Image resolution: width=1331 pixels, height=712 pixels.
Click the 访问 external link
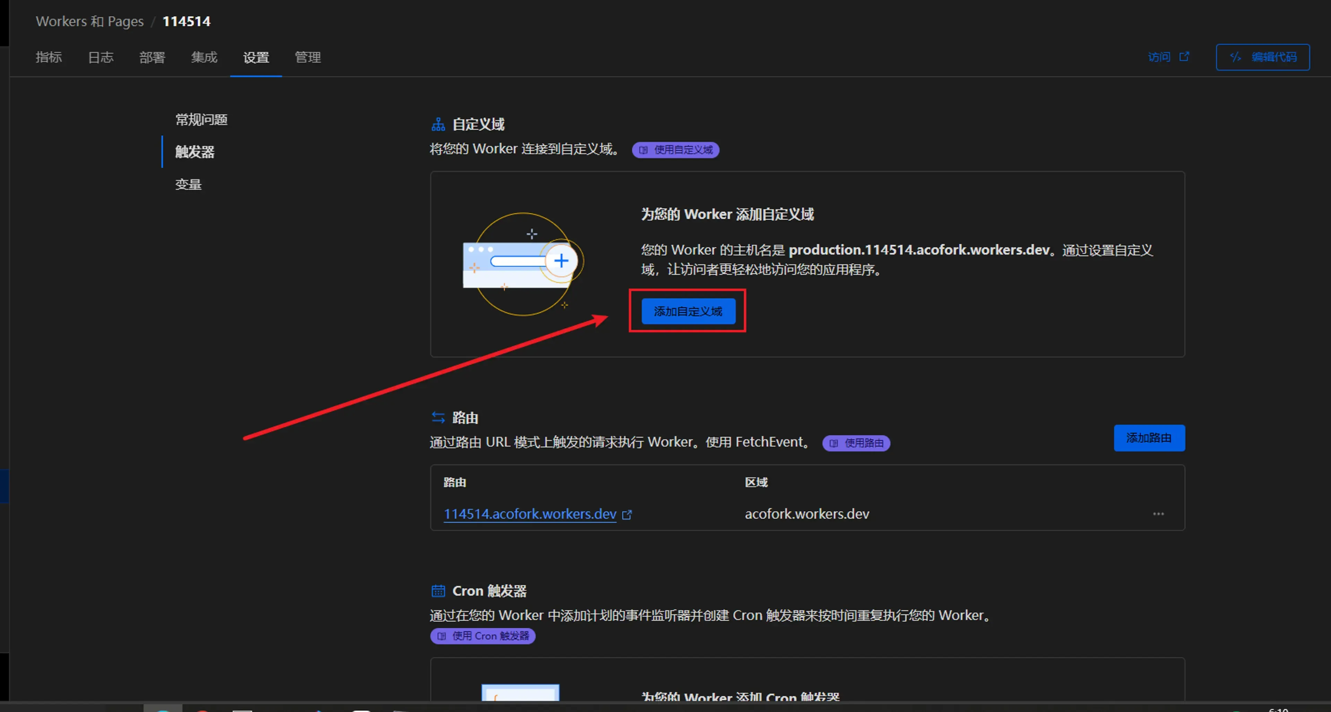1168,57
